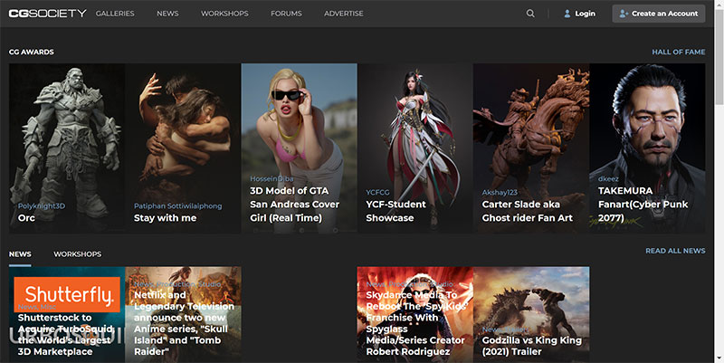Image resolution: width=724 pixels, height=363 pixels.
Task: Open the GTA San Andreas Cover Girl artwork
Action: click(x=299, y=145)
